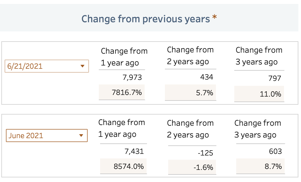
Task: Click the arrow on the 6/21/2021 selector
Action: 82,66
